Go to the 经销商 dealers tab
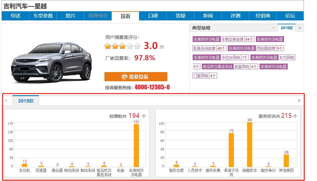The height and width of the screenshot is (181, 317). click(x=263, y=16)
